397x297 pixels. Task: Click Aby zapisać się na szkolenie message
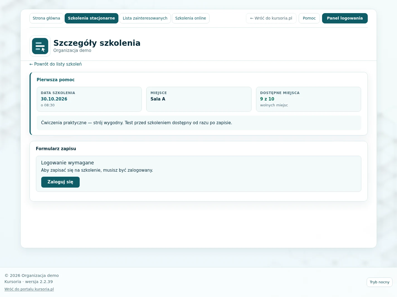click(97, 170)
